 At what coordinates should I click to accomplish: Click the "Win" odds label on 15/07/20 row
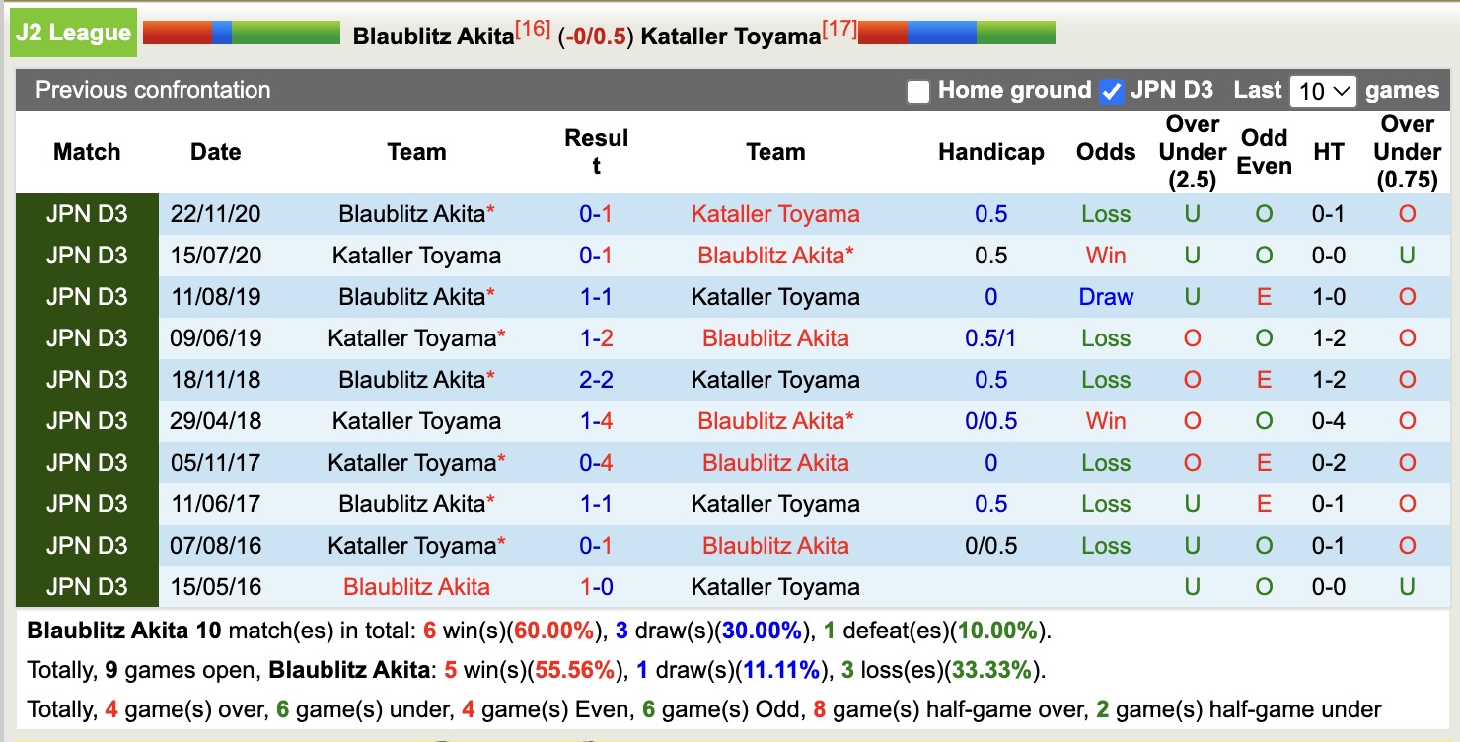(1106, 255)
